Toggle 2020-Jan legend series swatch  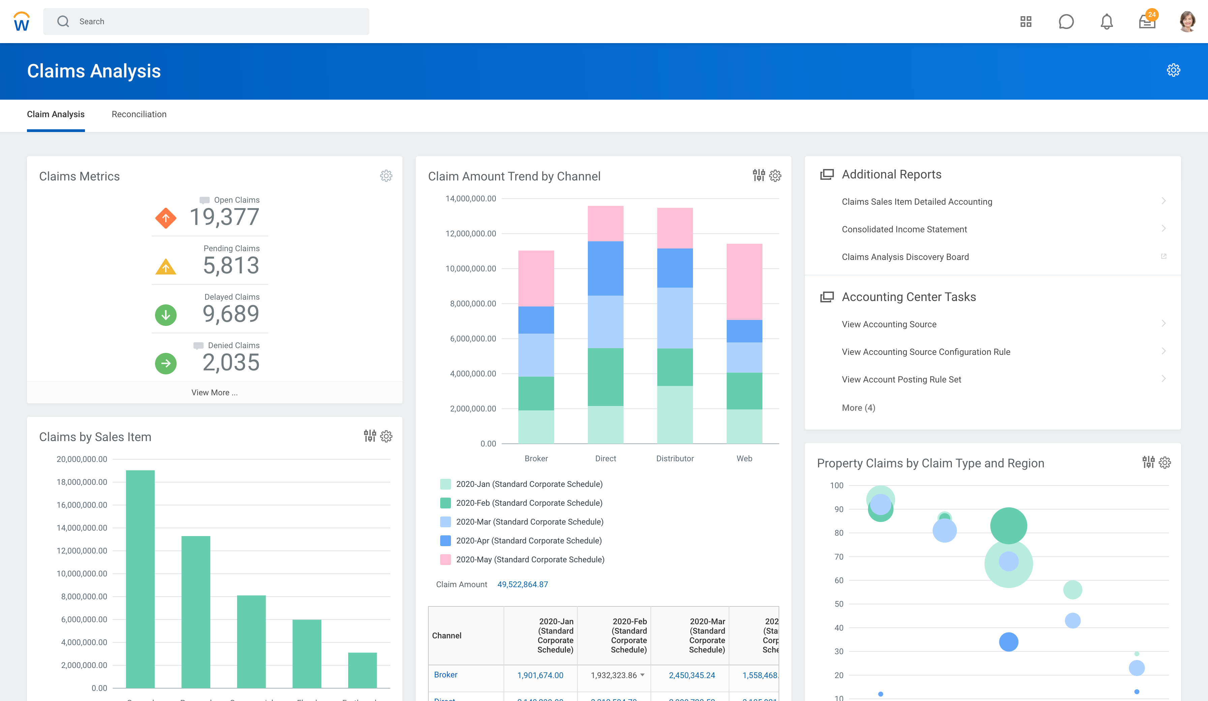(445, 484)
